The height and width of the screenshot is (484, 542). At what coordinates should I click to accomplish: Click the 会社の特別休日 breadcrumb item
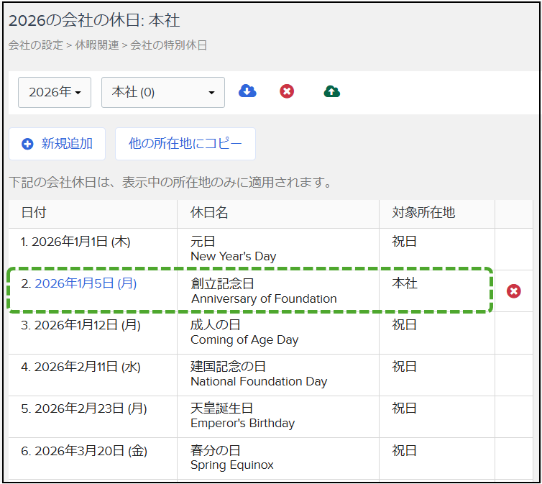click(x=168, y=45)
